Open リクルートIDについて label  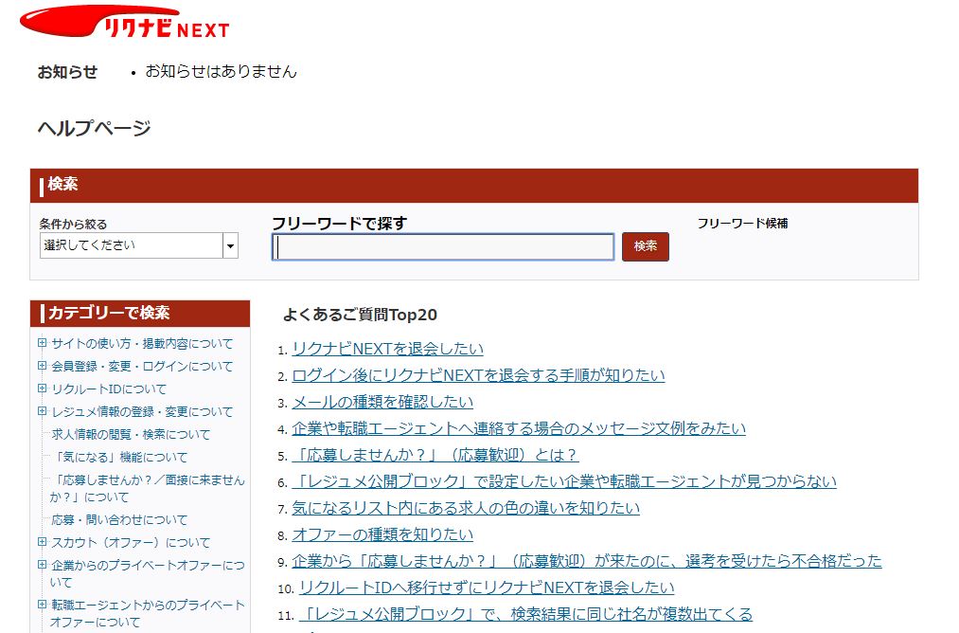pos(109,389)
